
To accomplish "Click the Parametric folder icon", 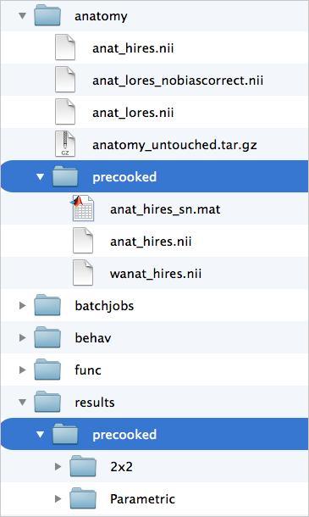I will pyautogui.click(x=83, y=498).
